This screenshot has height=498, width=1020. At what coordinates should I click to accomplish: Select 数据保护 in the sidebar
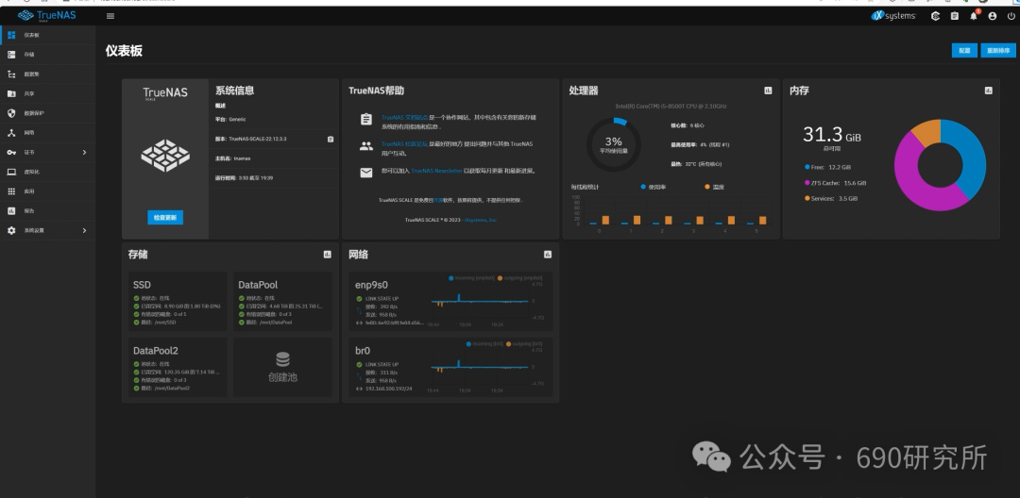pyautogui.click(x=48, y=113)
